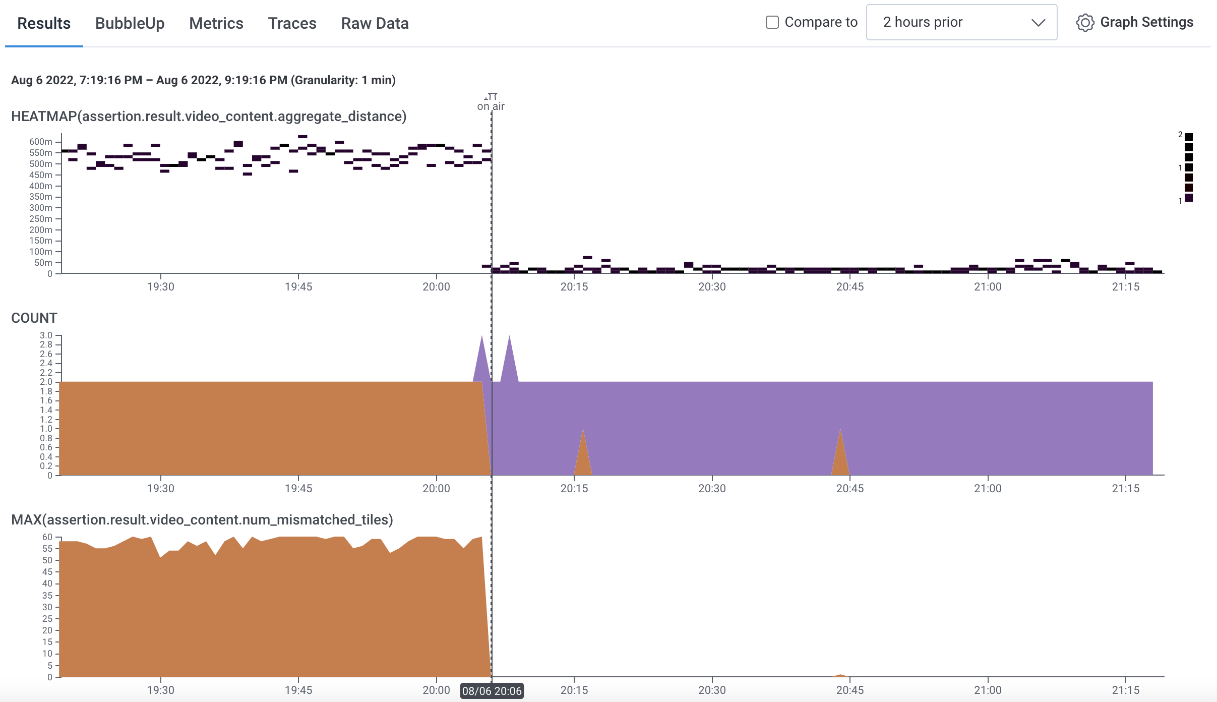This screenshot has height=702, width=1217.
Task: Select the Raw Data view
Action: point(375,23)
